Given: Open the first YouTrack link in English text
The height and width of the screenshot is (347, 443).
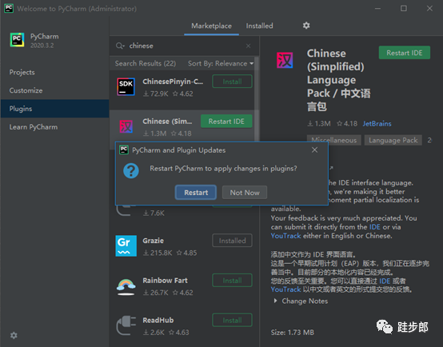Looking at the screenshot, I should (285, 236).
